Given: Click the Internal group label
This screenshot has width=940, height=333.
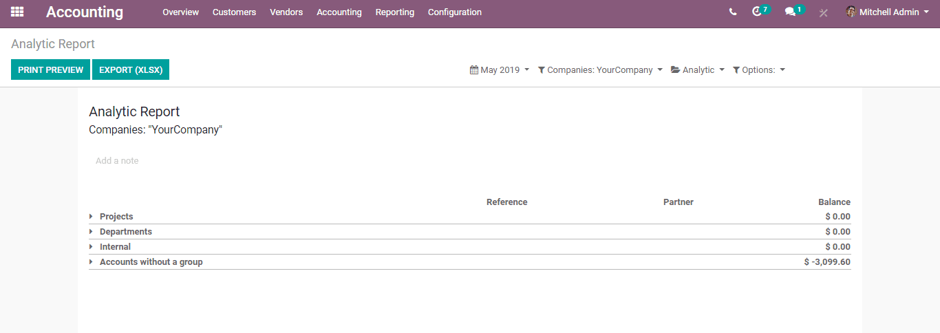Looking at the screenshot, I should click(115, 247).
